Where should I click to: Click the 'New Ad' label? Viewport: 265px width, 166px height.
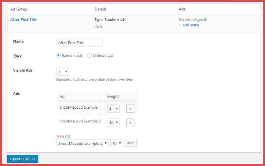coord(63,136)
